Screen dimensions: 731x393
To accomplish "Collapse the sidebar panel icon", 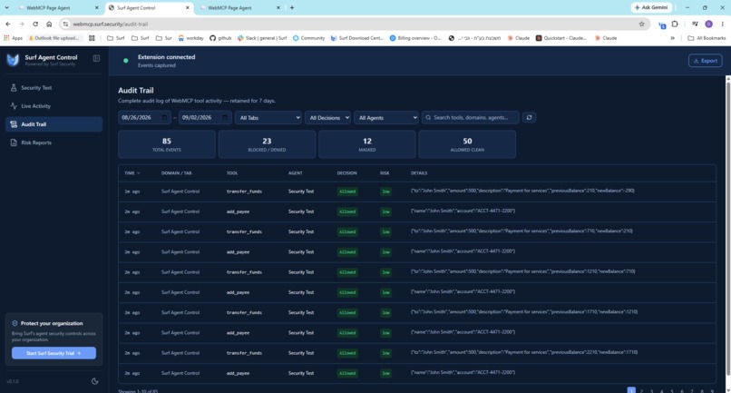I will point(96,58).
